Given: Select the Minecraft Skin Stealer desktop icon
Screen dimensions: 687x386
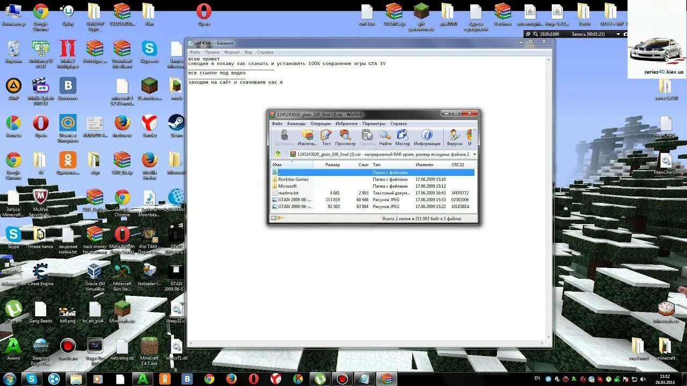Looking at the screenshot, I should point(122,277).
